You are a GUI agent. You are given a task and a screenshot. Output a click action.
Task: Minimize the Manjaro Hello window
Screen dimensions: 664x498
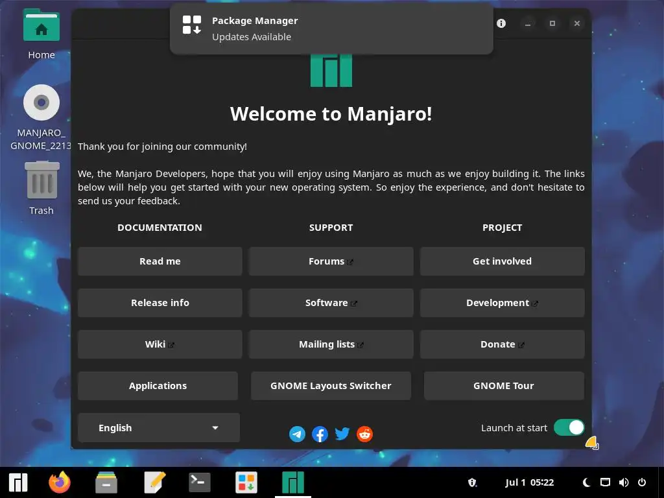pos(528,23)
